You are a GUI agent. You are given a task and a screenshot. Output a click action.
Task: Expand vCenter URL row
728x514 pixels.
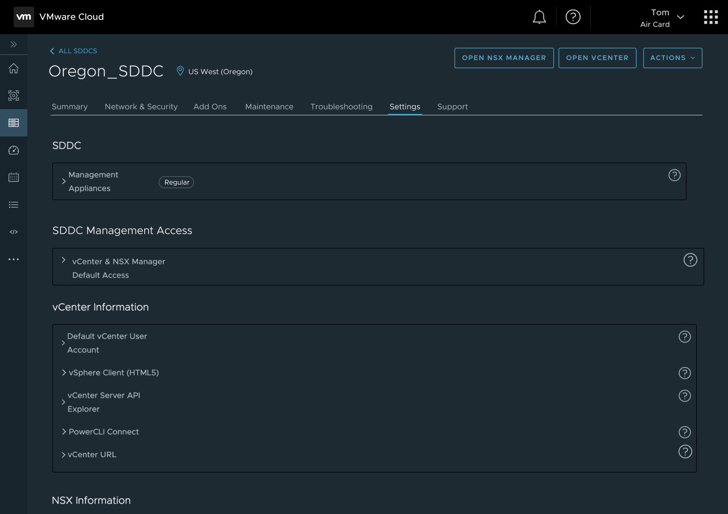(64, 454)
